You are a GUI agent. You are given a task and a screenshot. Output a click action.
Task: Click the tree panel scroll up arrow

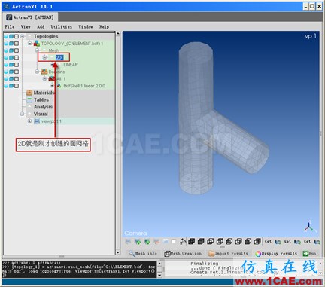[x=118, y=34]
